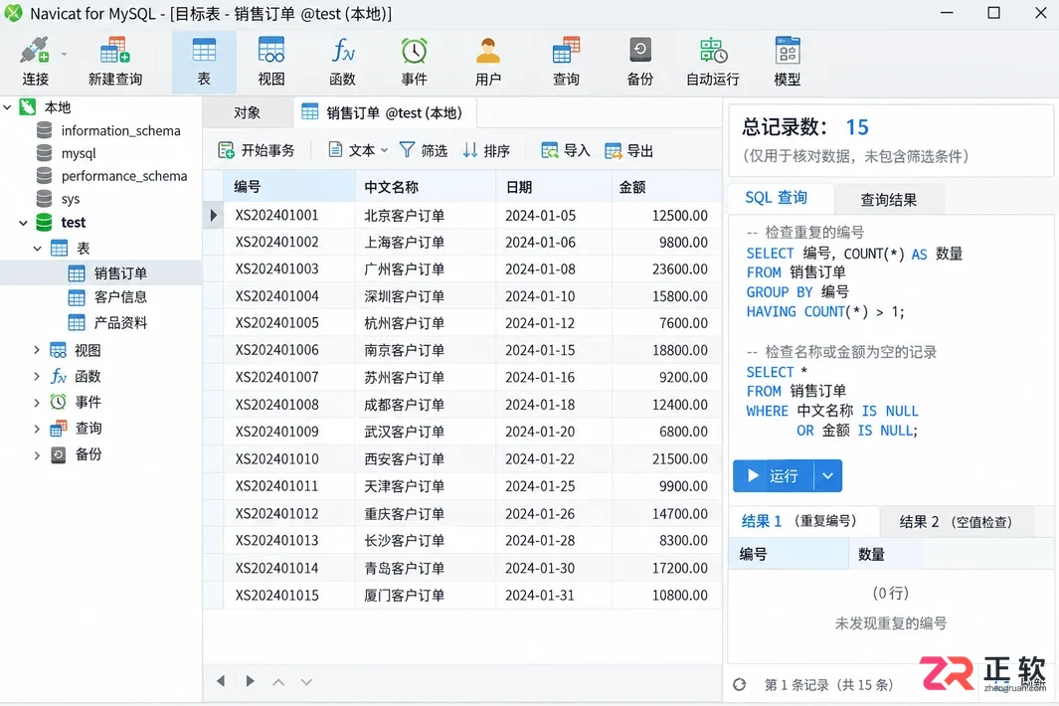The height and width of the screenshot is (706, 1059).
Task: Open the 视图 (View) toolbar icon
Action: (x=270, y=52)
